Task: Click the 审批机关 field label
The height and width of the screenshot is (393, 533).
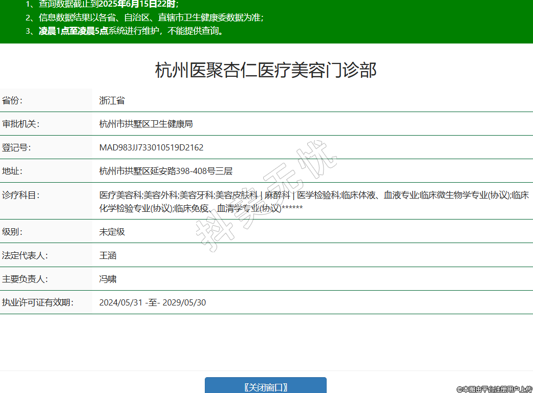Action: pyautogui.click(x=21, y=124)
